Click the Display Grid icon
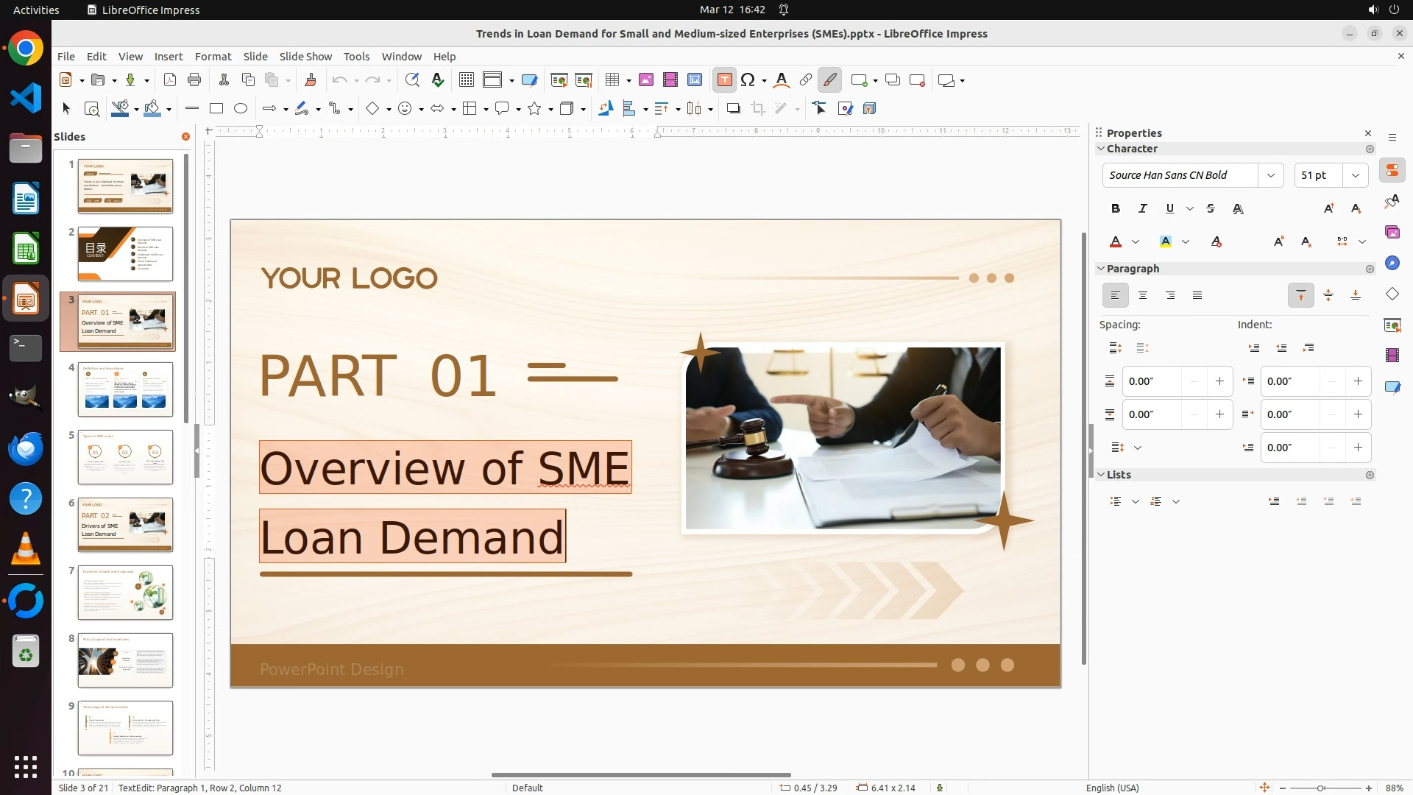The image size is (1413, 795). 466,80
